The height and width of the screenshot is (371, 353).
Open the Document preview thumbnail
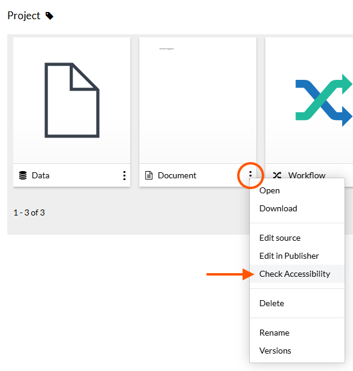pyautogui.click(x=198, y=100)
